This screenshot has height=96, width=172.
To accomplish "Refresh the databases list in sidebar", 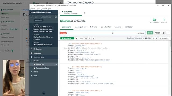I will (56, 17).
